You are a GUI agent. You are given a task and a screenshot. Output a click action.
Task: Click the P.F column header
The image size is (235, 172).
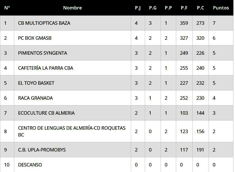(184, 8)
